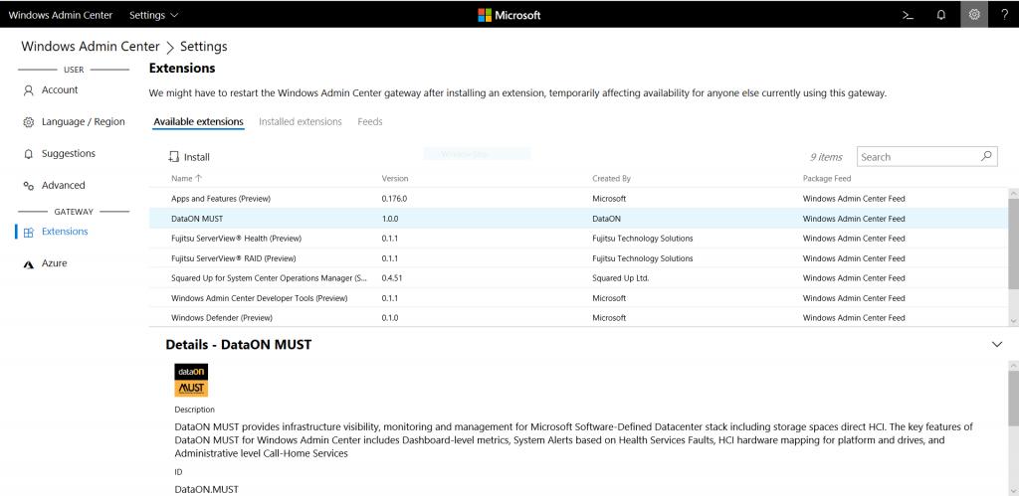Click the Install button label
This screenshot has height=496, width=1019.
click(197, 157)
